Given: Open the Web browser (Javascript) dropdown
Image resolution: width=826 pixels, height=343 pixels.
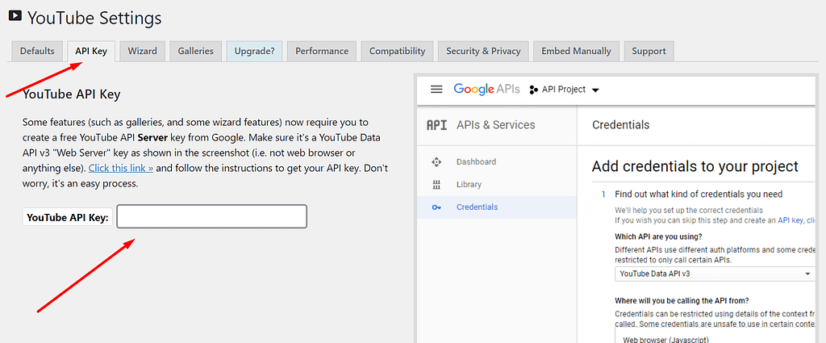Looking at the screenshot, I should (714, 339).
